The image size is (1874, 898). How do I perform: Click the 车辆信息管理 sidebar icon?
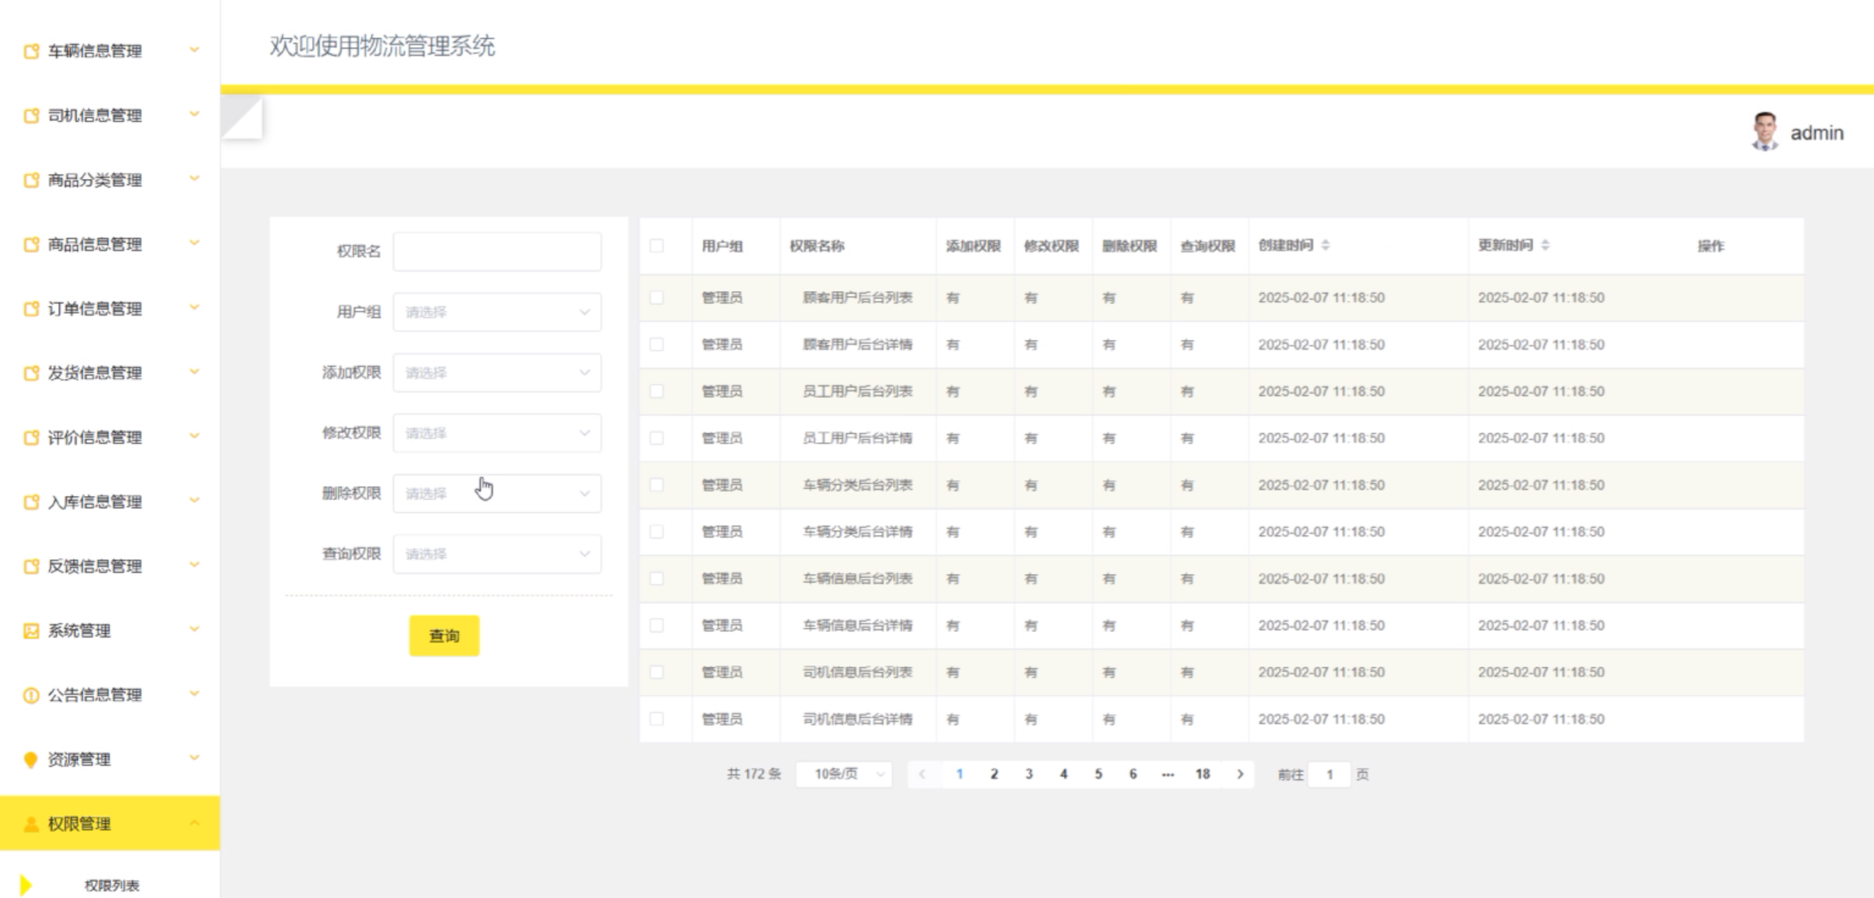click(x=31, y=51)
